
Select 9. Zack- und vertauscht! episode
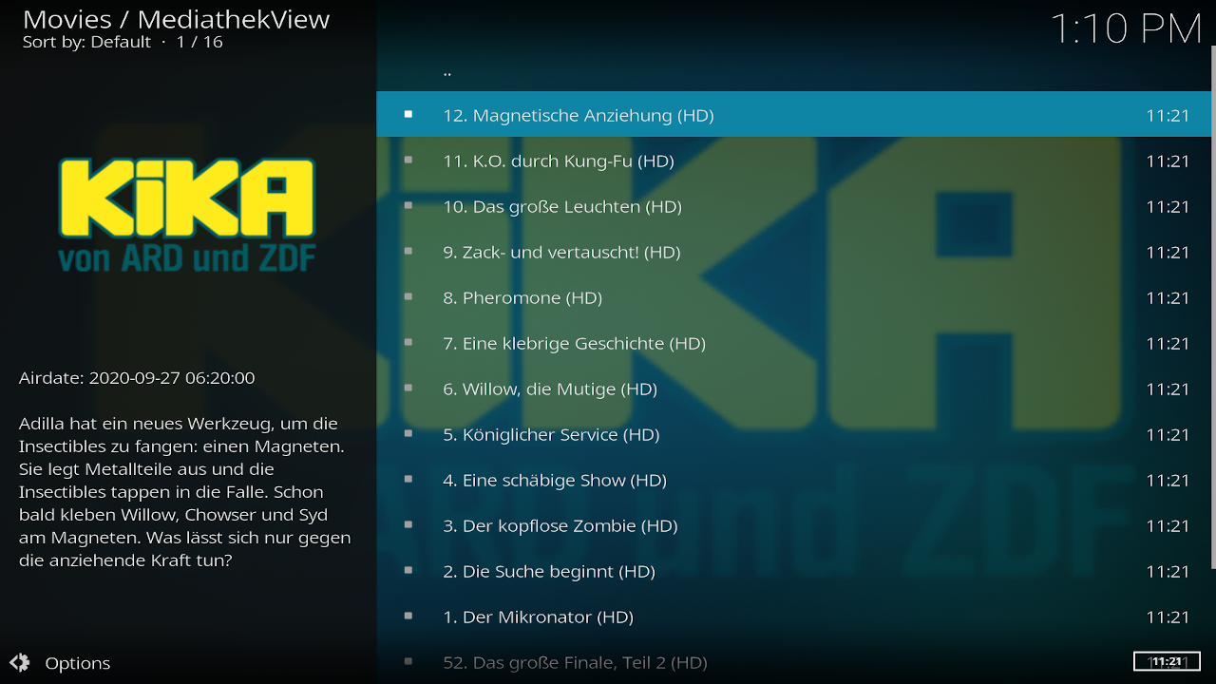(561, 252)
